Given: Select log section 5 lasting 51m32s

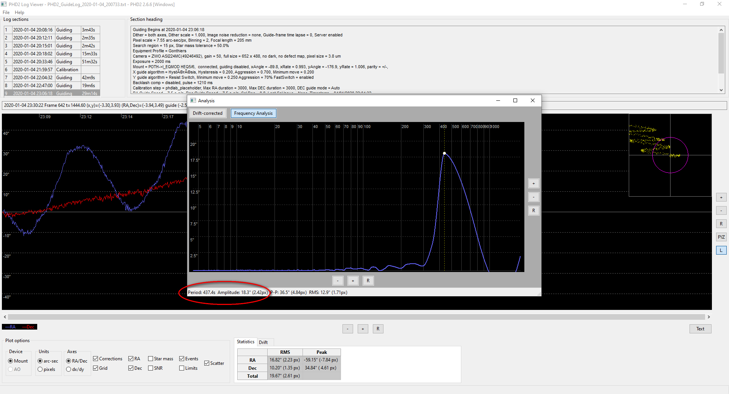Looking at the screenshot, I should point(52,62).
